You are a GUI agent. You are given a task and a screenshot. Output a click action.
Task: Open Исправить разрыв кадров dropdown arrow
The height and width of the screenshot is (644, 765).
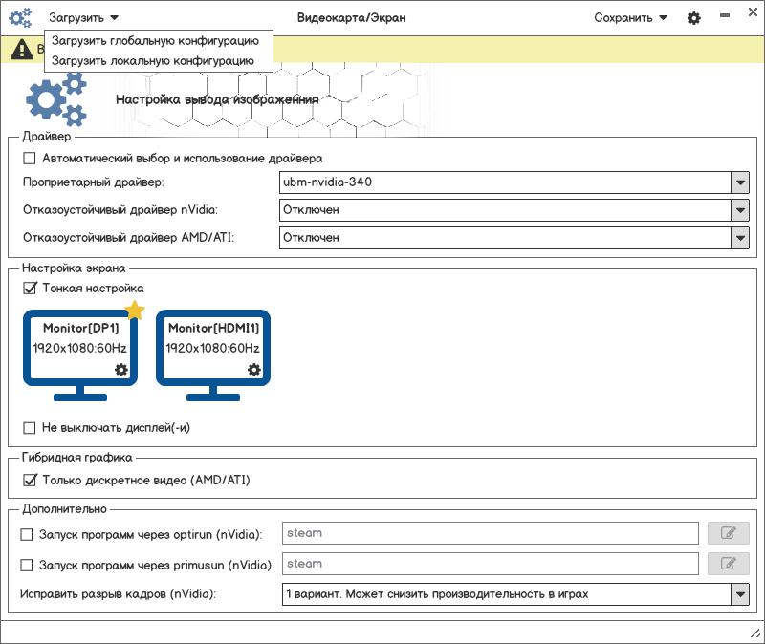(x=740, y=594)
